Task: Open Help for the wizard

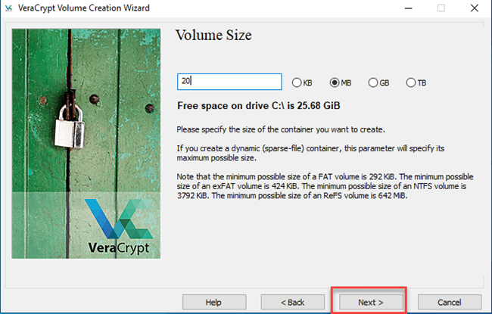Action: tap(213, 301)
